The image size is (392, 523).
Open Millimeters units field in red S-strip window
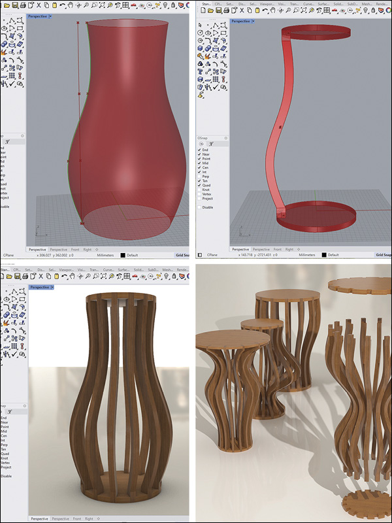[x=306, y=254]
